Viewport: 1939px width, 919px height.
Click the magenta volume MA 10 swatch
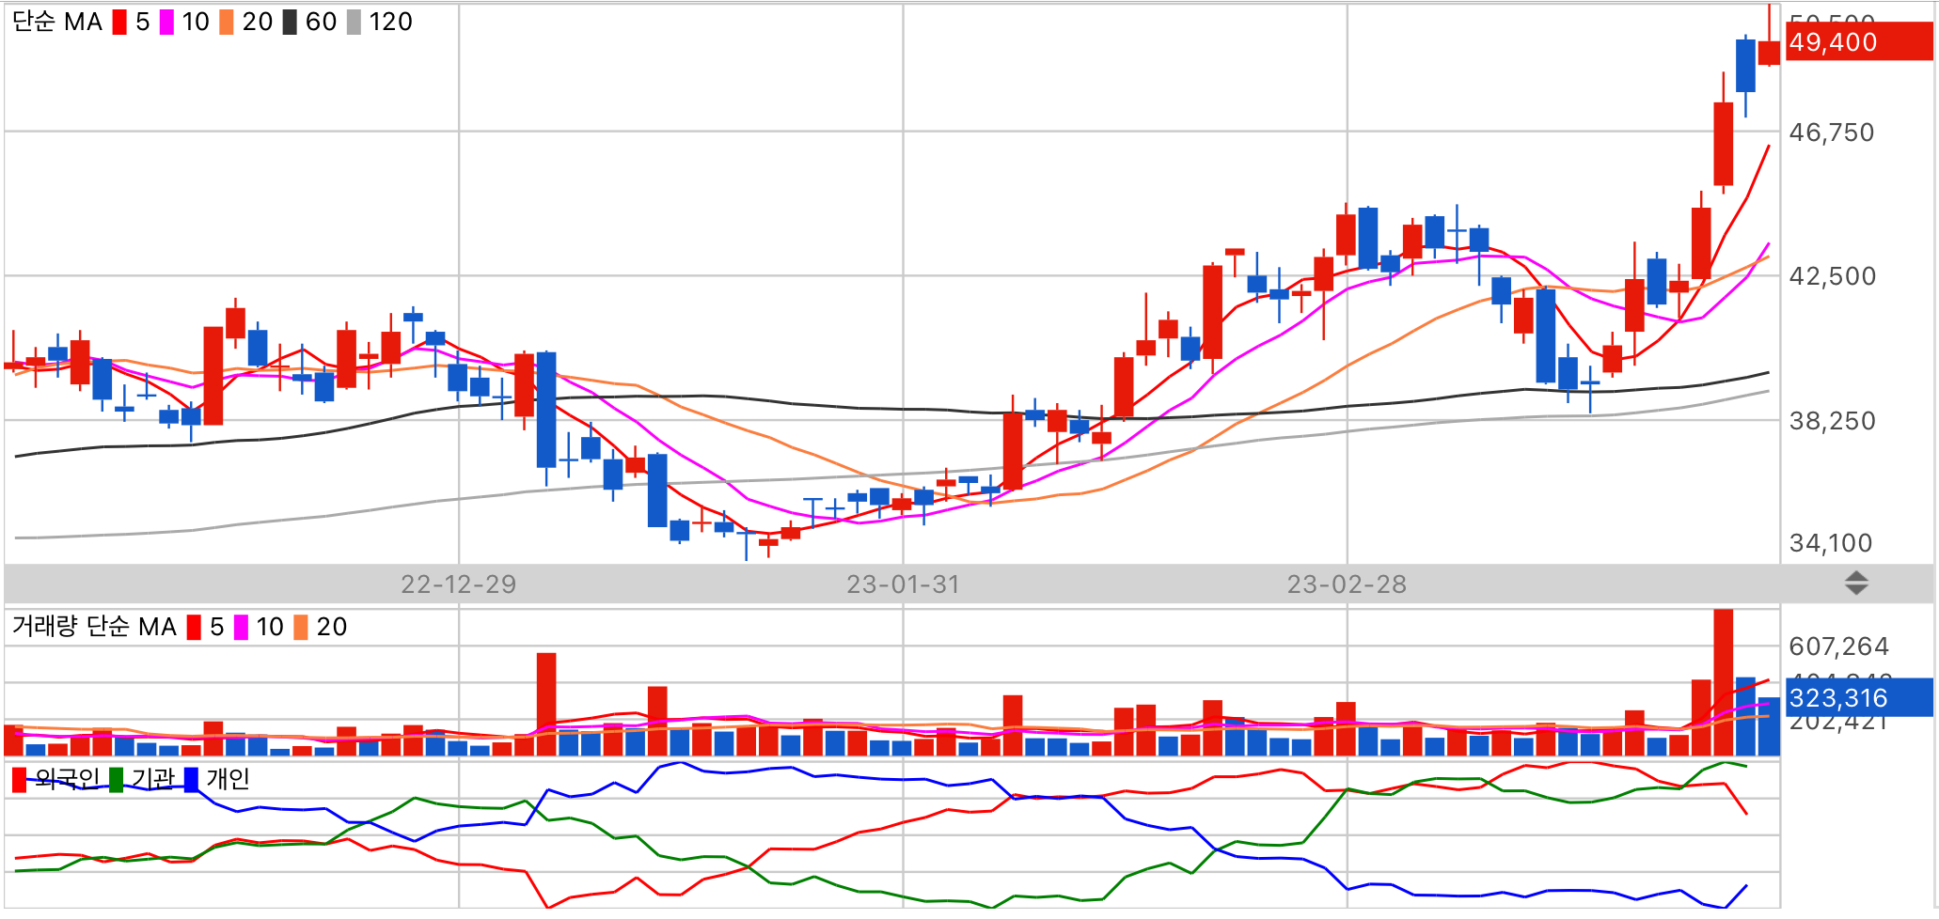click(x=241, y=627)
